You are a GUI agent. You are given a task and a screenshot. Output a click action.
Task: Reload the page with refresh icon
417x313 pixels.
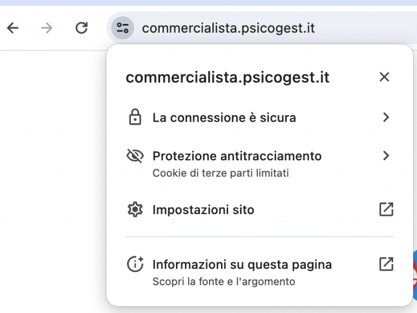(x=81, y=28)
